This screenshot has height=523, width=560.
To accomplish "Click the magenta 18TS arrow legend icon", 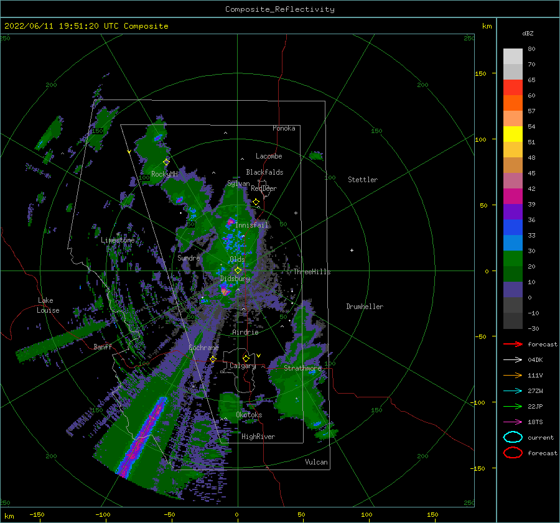I will pos(513,422).
